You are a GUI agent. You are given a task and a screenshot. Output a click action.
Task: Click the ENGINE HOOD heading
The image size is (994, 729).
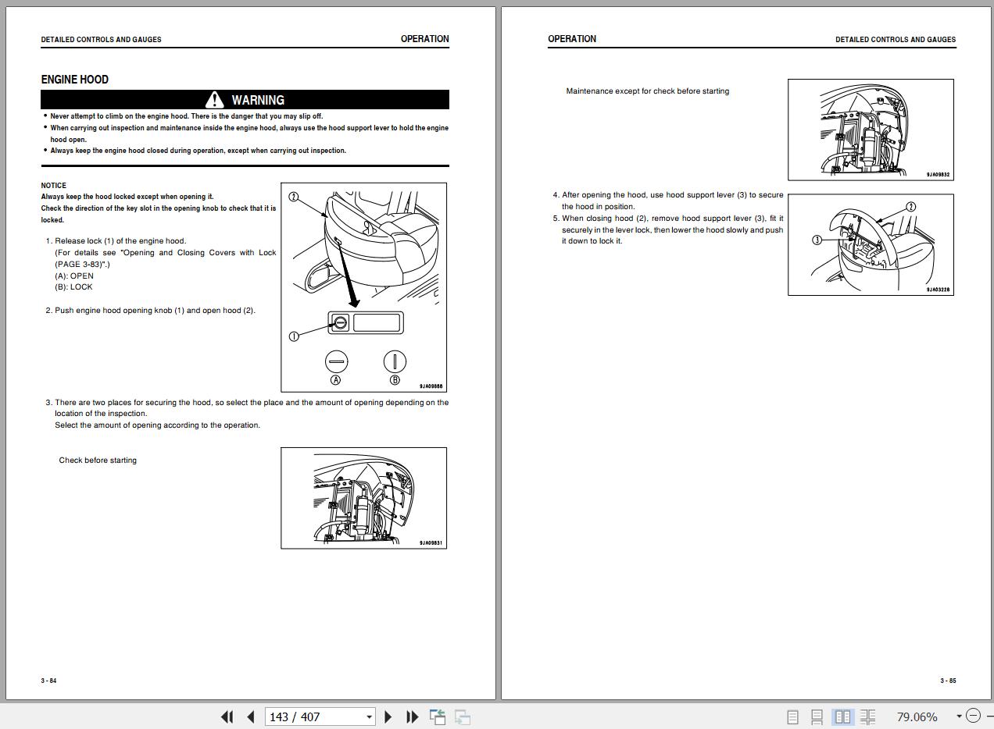pyautogui.click(x=75, y=80)
